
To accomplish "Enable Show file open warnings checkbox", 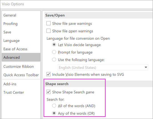I will pos(49,31).
